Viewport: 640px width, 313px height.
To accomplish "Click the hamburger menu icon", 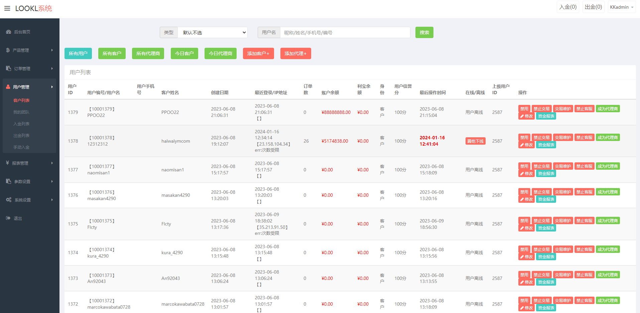I will tap(7, 8).
